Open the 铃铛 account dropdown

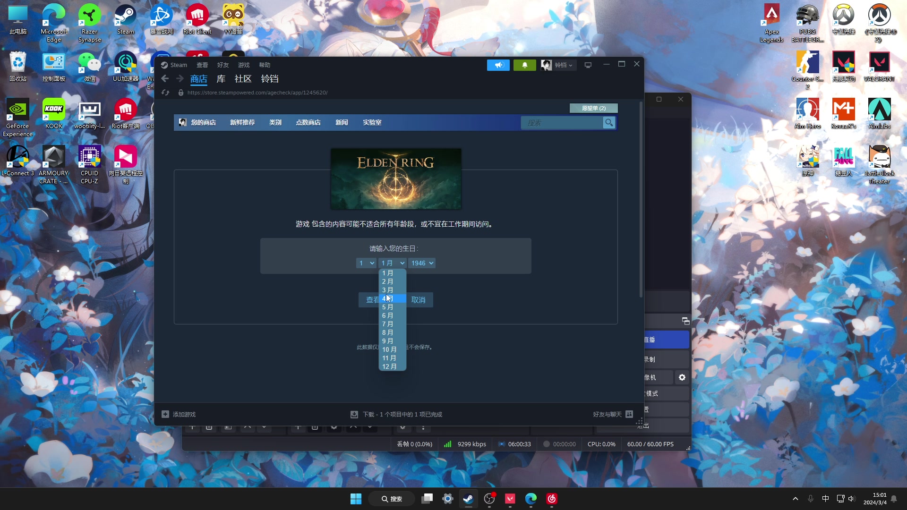(557, 65)
